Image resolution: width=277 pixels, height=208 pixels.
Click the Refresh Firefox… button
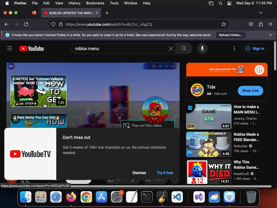point(230,35)
